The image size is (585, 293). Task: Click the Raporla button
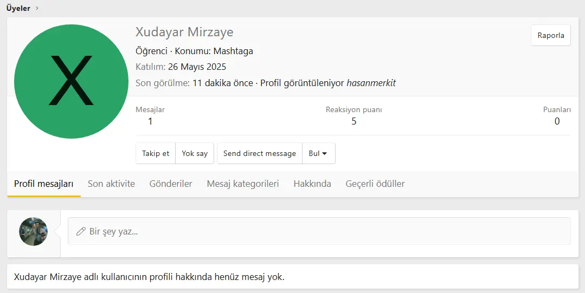tap(551, 35)
